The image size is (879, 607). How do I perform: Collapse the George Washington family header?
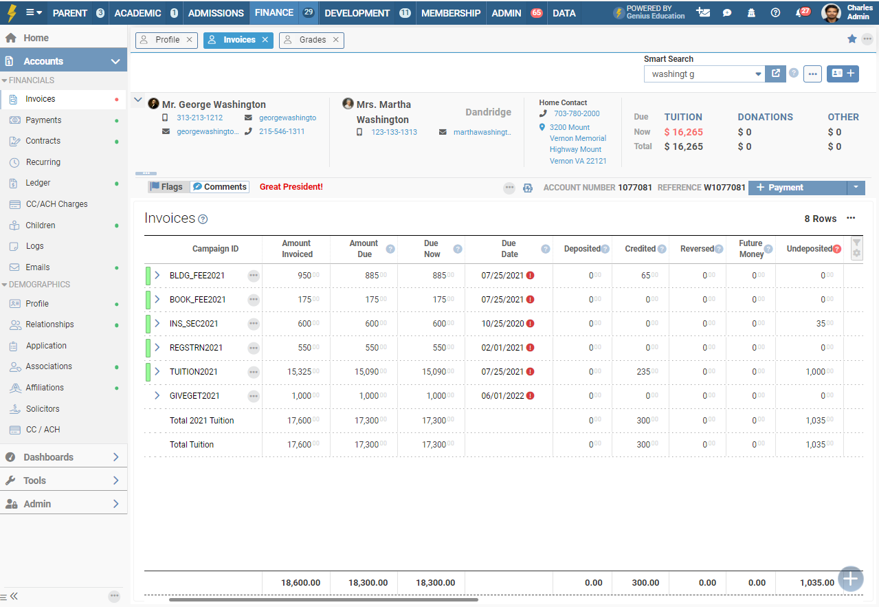point(138,100)
